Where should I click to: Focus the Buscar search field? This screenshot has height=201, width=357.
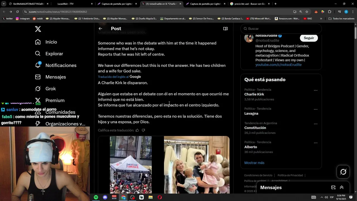tap(281, 28)
